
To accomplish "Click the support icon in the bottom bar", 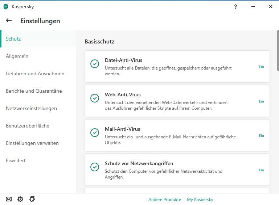I will point(32,199).
